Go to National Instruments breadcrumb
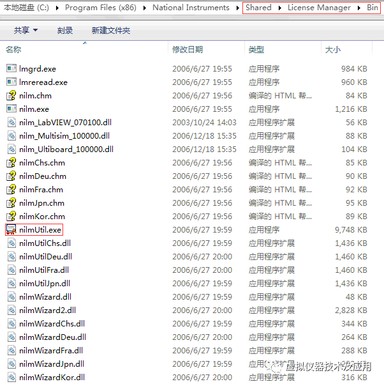The image size is (384, 384). pos(191,8)
